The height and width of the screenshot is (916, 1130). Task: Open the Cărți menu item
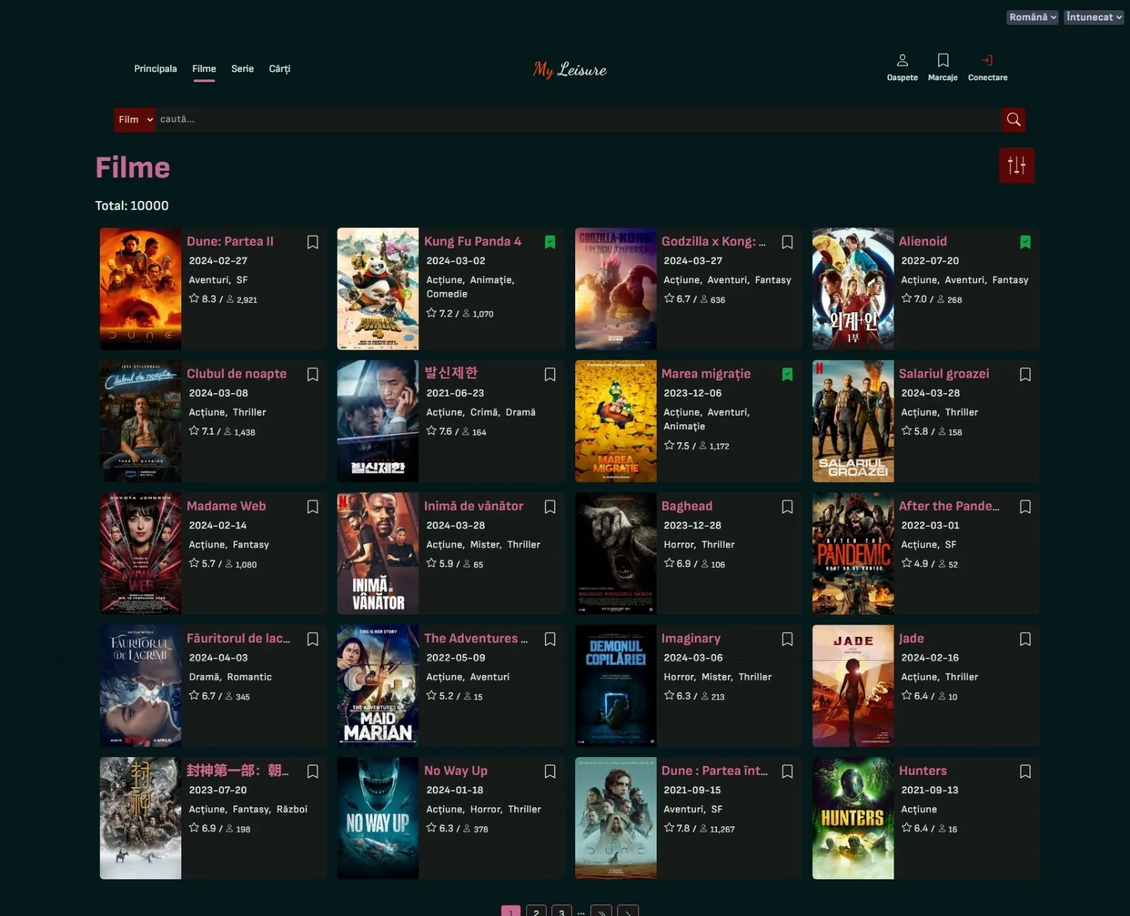coord(280,69)
